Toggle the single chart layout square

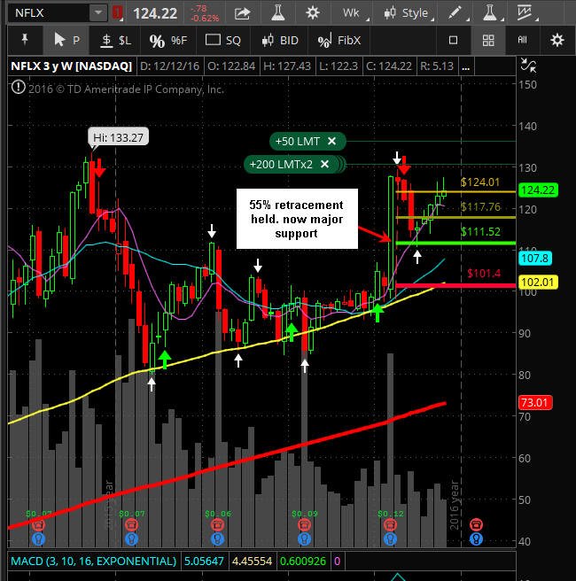(x=453, y=40)
